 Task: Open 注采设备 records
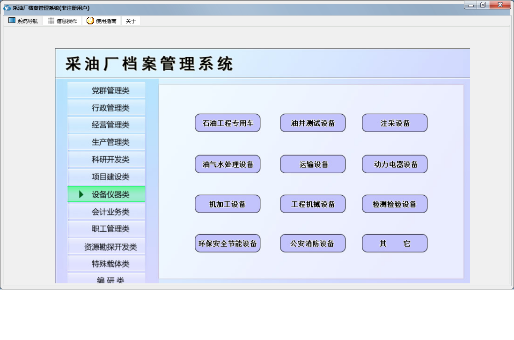[x=395, y=123]
